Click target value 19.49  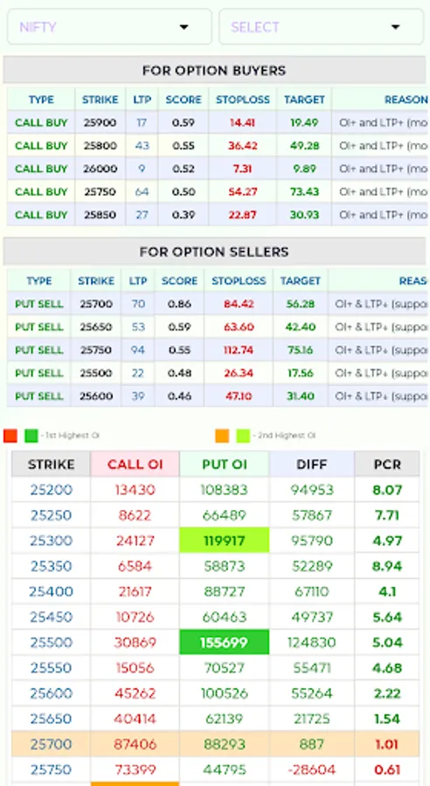coord(304,123)
